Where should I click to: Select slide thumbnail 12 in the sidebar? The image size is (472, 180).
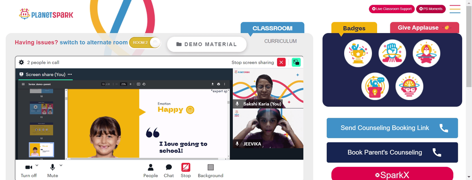[x=42, y=129]
